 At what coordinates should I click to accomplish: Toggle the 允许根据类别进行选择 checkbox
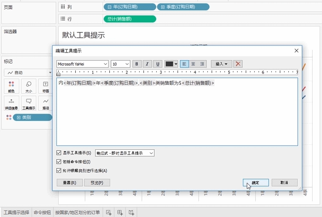click(59, 171)
